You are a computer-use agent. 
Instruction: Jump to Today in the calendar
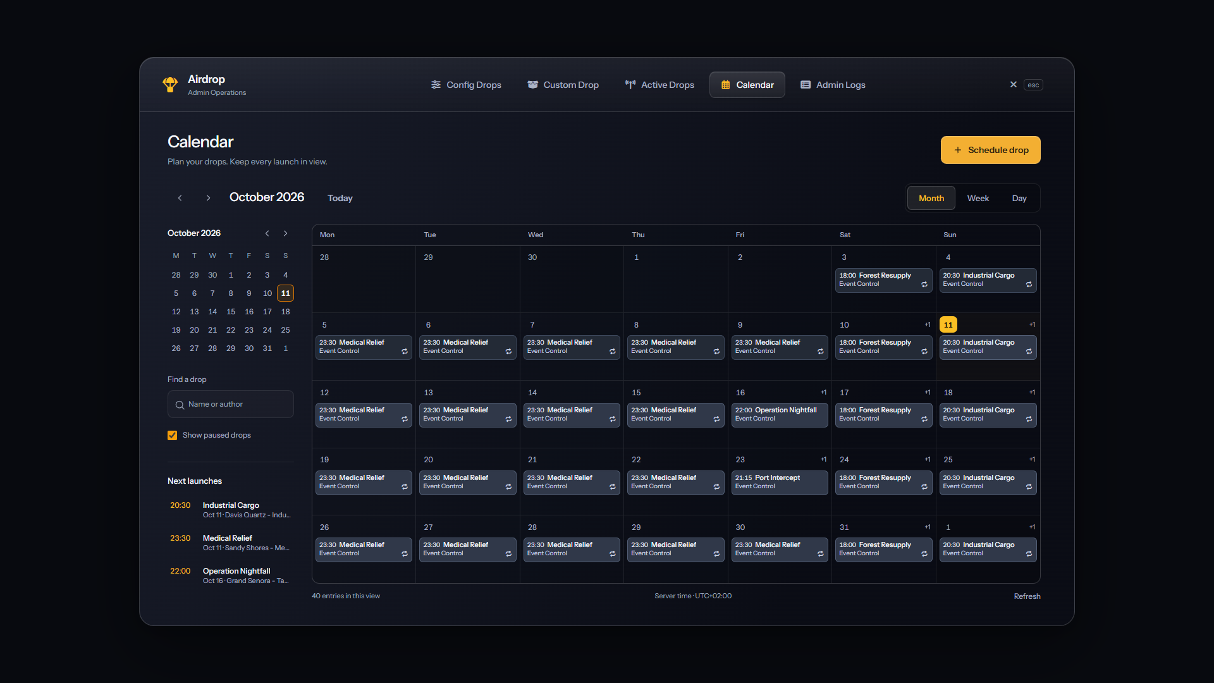point(340,198)
